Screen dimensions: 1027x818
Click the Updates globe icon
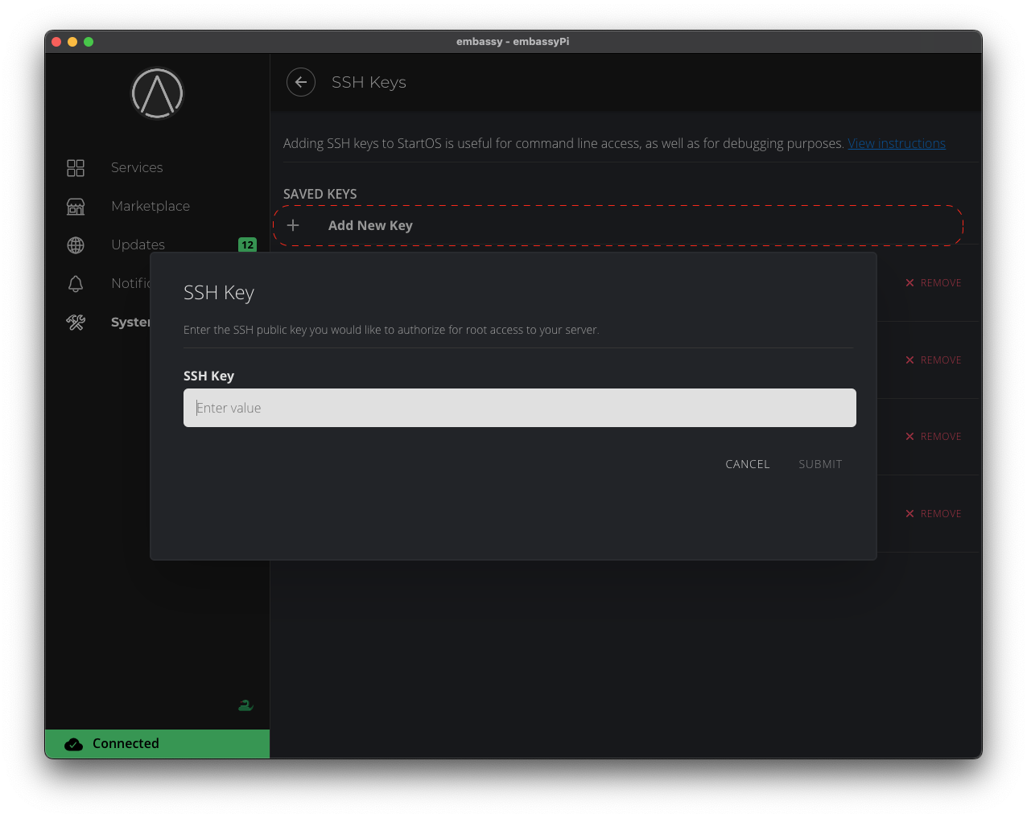tap(76, 245)
